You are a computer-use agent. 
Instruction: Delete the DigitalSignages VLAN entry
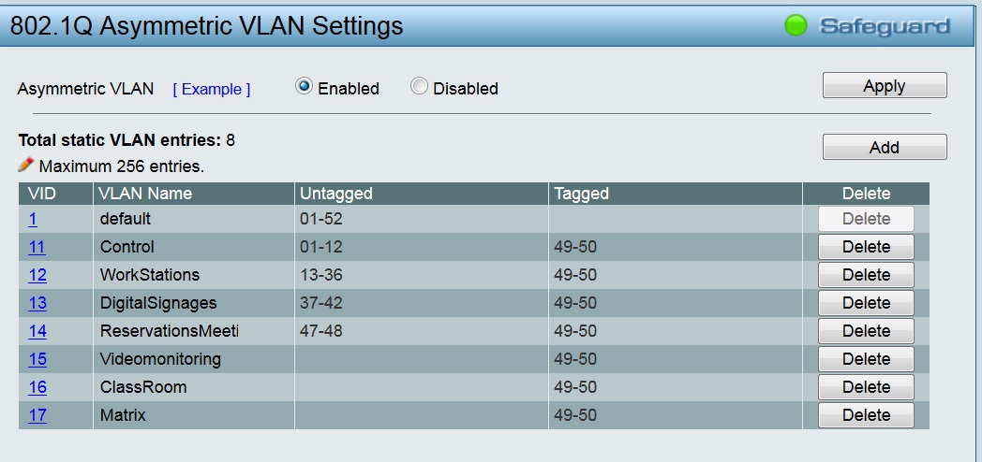[x=866, y=303]
